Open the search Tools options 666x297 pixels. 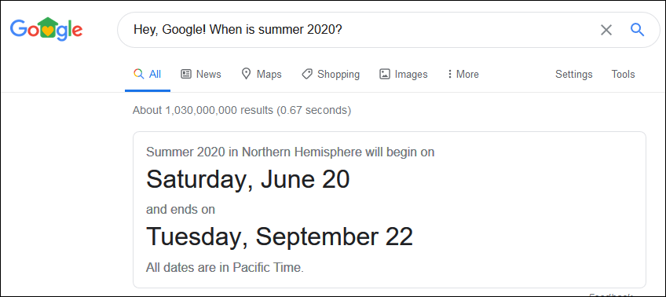[623, 75]
